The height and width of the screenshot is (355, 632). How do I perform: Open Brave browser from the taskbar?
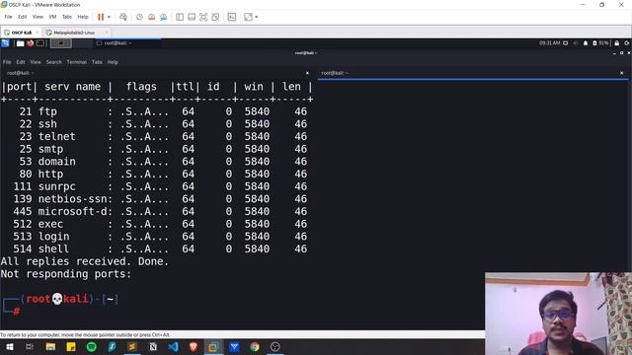[194, 346]
